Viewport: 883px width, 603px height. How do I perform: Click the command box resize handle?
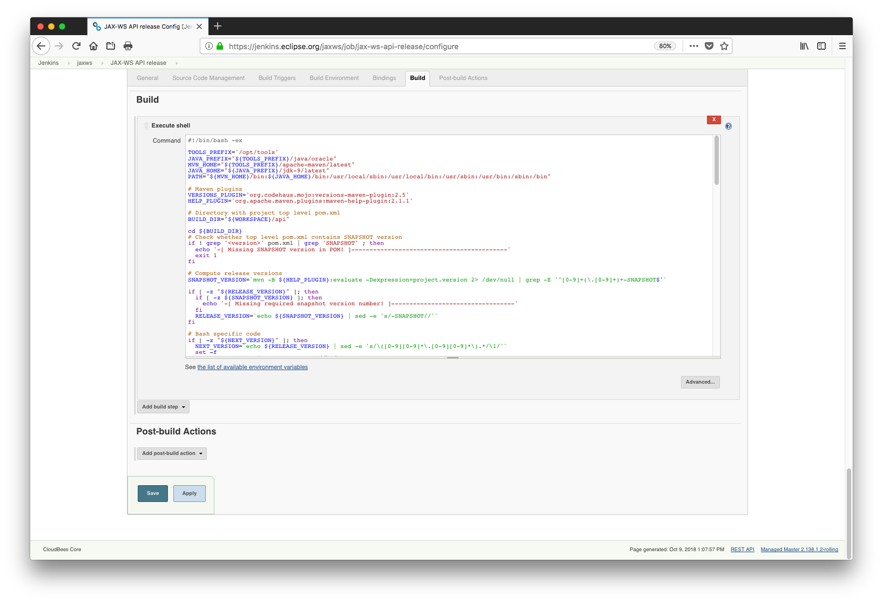453,358
